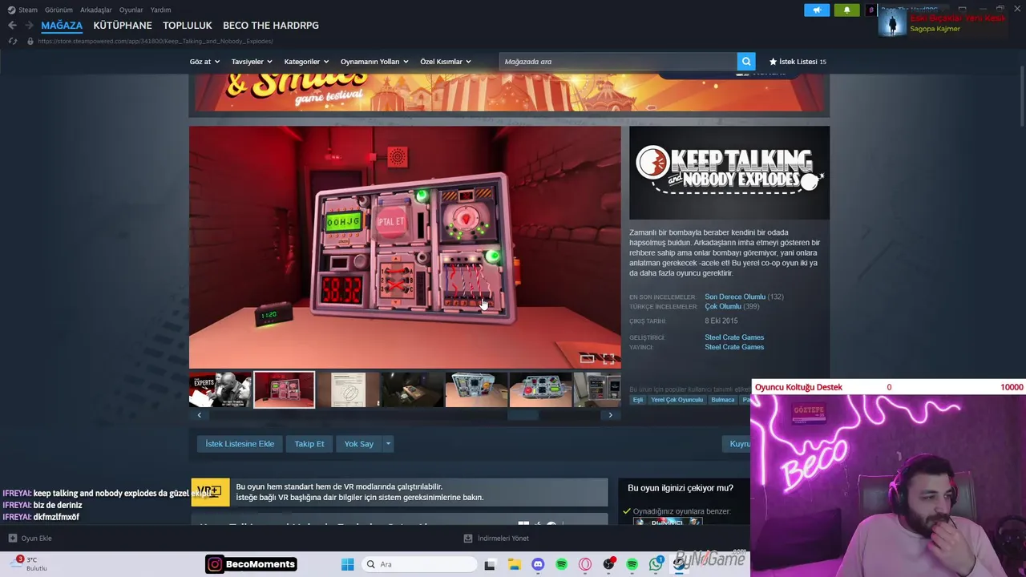1026x577 pixels.
Task: Click the Mağazada ara search field
Action: pyautogui.click(x=618, y=62)
